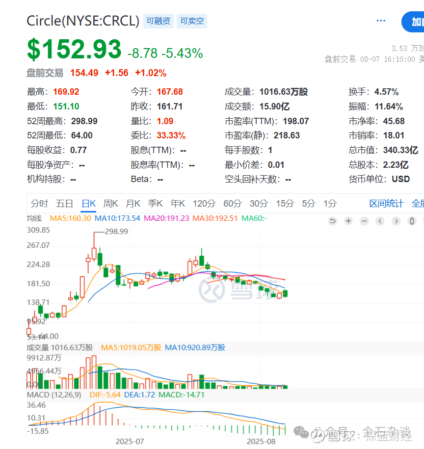This screenshot has width=424, height=449.
Task: Click the MACD (12,26,9) indicator label
Action: (x=54, y=395)
